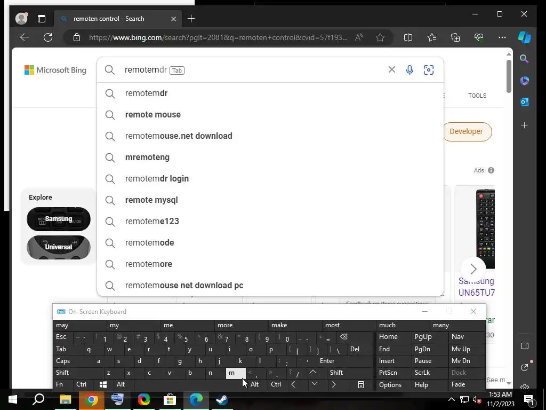View site information lock icon

(x=77, y=37)
